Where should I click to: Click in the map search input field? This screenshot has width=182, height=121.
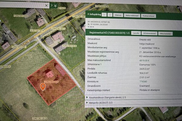(x=21, y=5)
